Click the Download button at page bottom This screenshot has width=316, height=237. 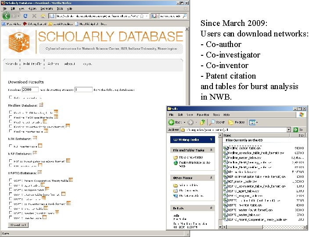(x=18, y=225)
